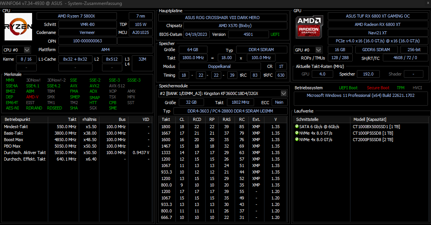Click the GDDR6 SDRAM field
The image size is (431, 225).
tap(376, 50)
